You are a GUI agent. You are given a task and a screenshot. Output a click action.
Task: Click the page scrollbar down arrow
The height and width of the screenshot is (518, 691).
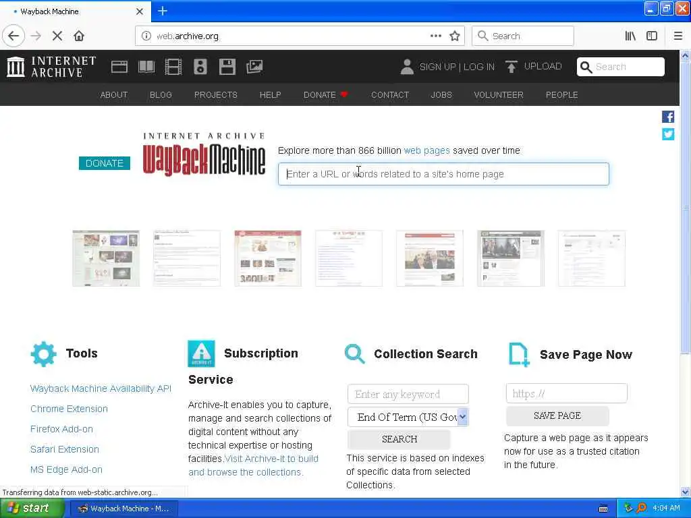click(x=686, y=492)
